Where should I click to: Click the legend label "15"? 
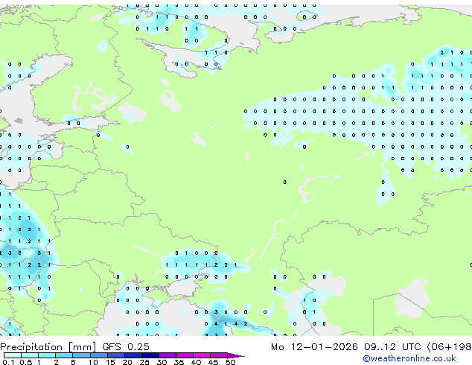[110, 362]
